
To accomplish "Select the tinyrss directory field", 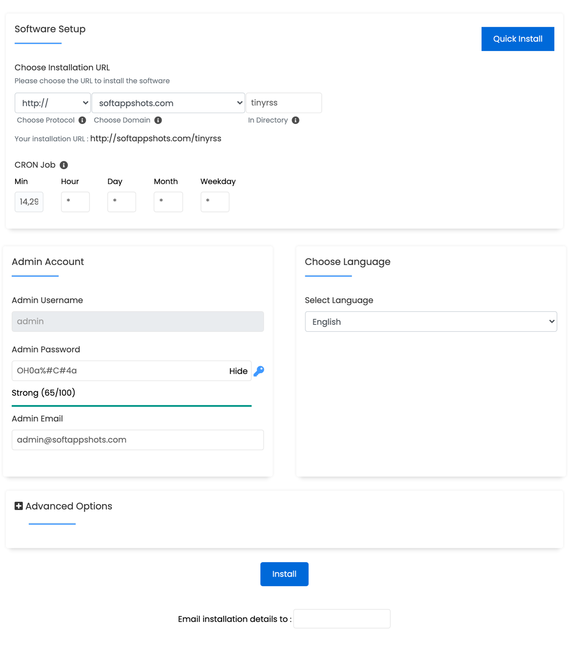I will (284, 103).
